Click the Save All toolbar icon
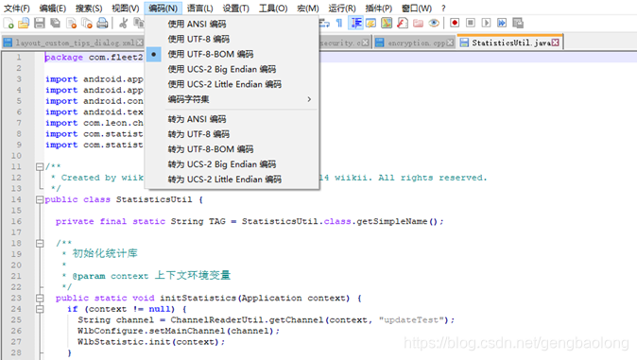The image size is (637, 360). click(55, 24)
